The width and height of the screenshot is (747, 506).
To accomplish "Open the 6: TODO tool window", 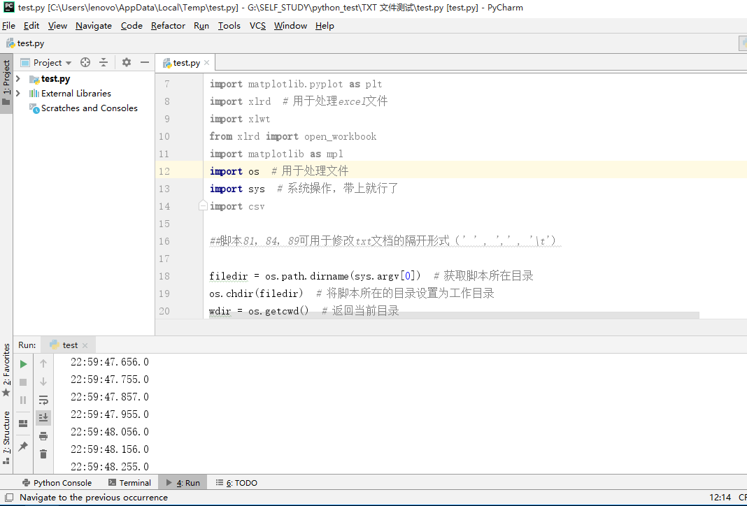I will 236,483.
